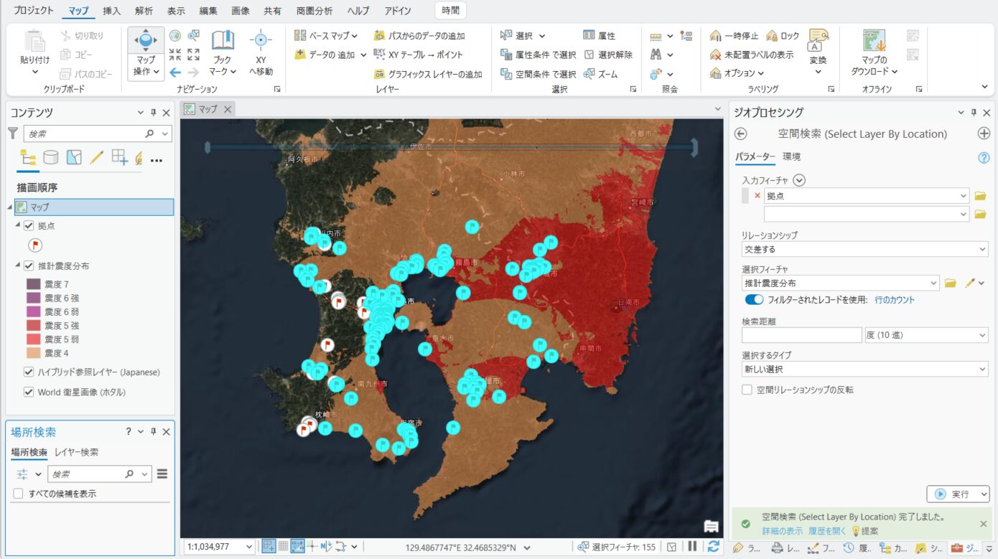Check 空間リレーションシップの反転 checkbox
The height and width of the screenshot is (559, 998).
click(747, 390)
